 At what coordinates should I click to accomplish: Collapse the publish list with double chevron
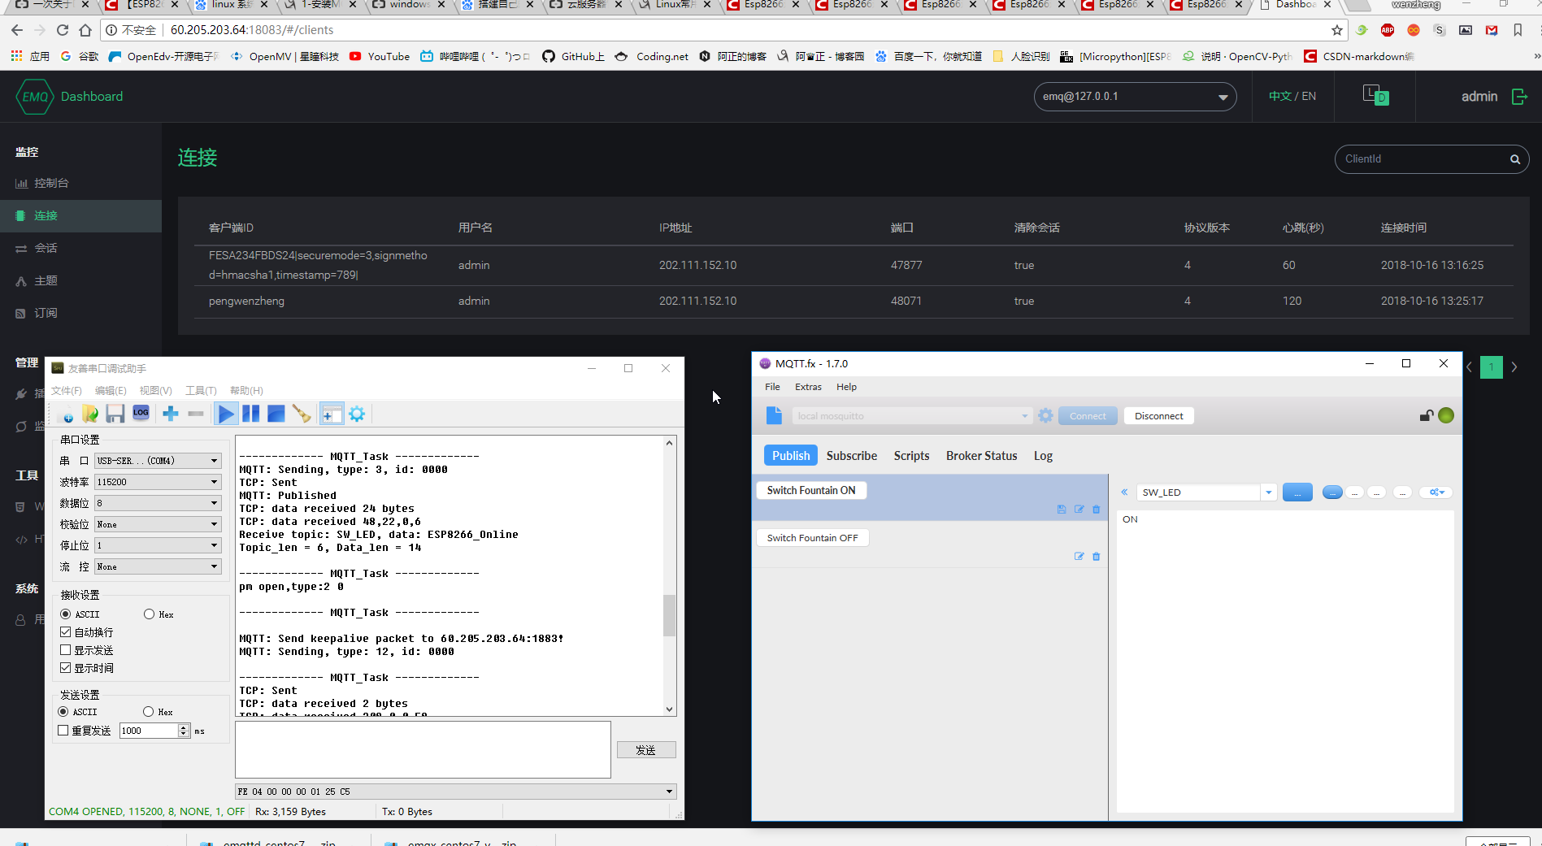pos(1124,492)
